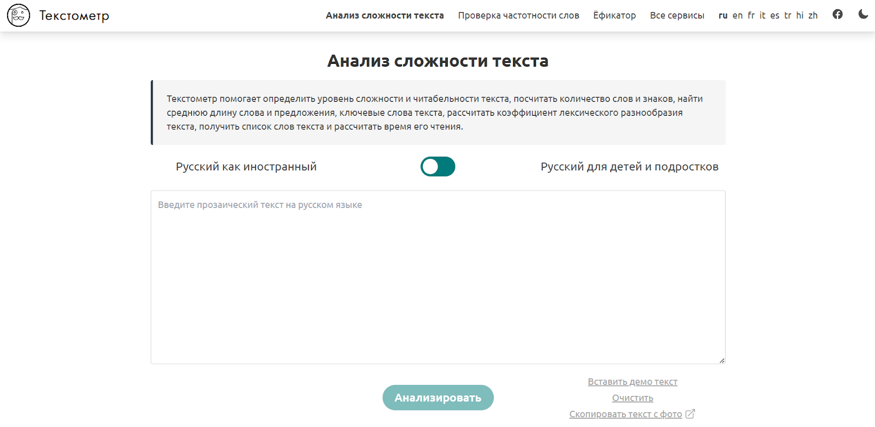875x427 pixels.
Task: Toggle dark mode with moon icon
Action: pyautogui.click(x=863, y=15)
